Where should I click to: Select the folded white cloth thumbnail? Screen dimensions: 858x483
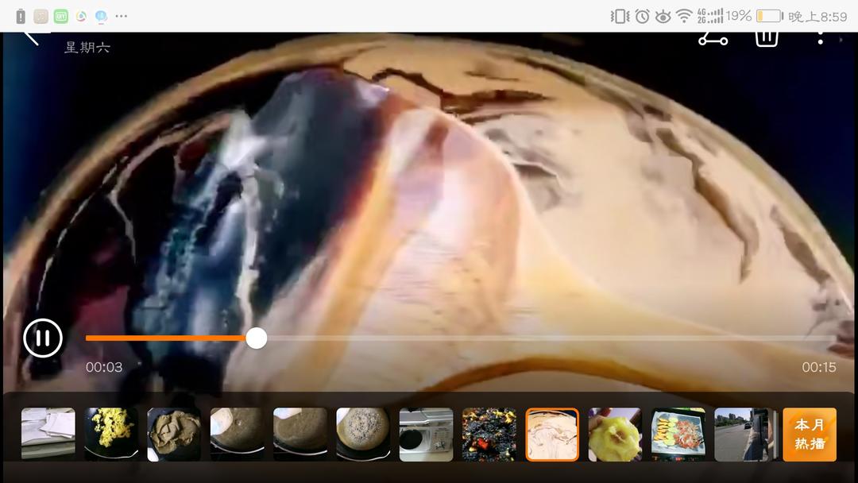pos(48,435)
